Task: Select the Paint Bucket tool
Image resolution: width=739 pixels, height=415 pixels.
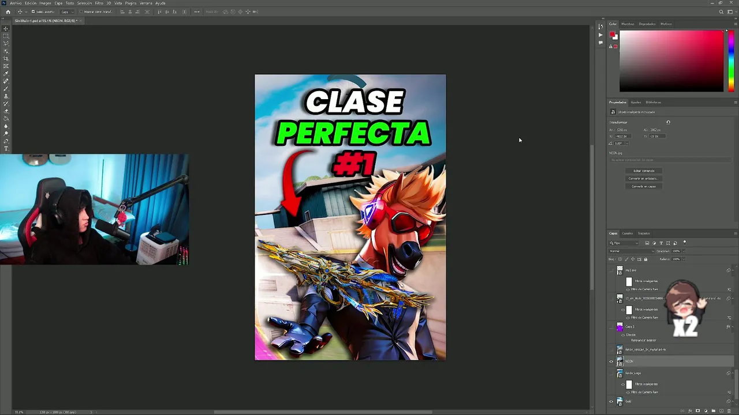Action: (x=6, y=118)
